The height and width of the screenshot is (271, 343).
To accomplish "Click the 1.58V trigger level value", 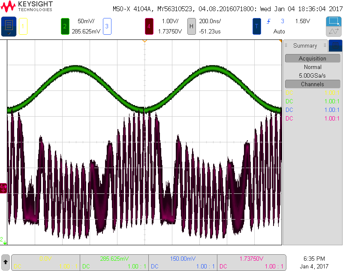I will coord(303,21).
